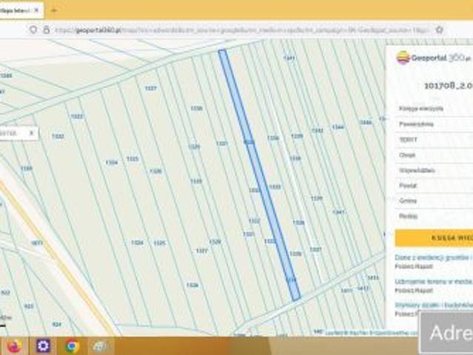Click the parcel ID heading 101708_2
Image resolution: width=473 pixels, height=355 pixels.
pos(449,86)
